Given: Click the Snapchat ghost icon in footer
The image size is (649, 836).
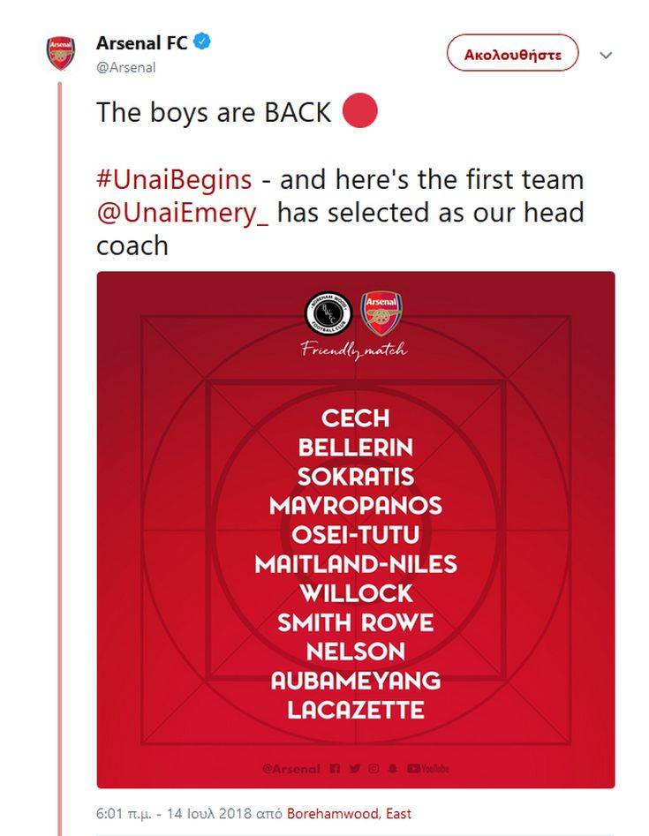Looking at the screenshot, I should coord(392,769).
